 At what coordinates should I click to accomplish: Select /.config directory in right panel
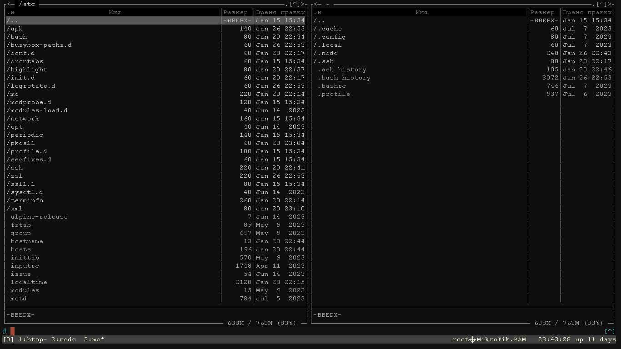[463, 37]
